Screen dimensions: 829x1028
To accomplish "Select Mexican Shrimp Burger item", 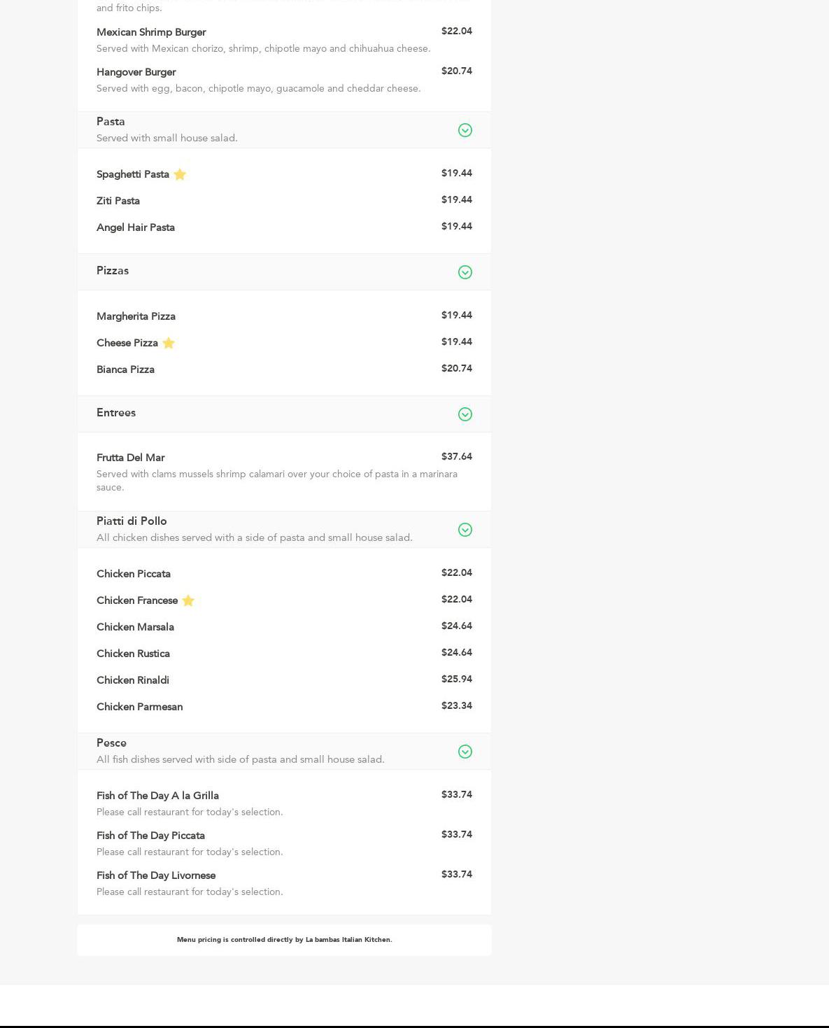I will (x=151, y=32).
